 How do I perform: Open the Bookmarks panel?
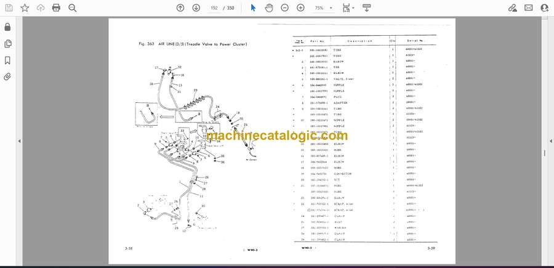[7, 60]
